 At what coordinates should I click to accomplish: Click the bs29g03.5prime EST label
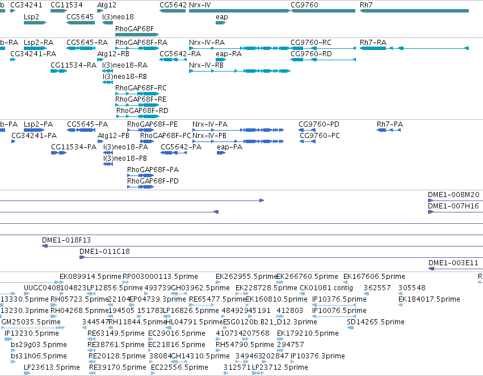coord(39,345)
